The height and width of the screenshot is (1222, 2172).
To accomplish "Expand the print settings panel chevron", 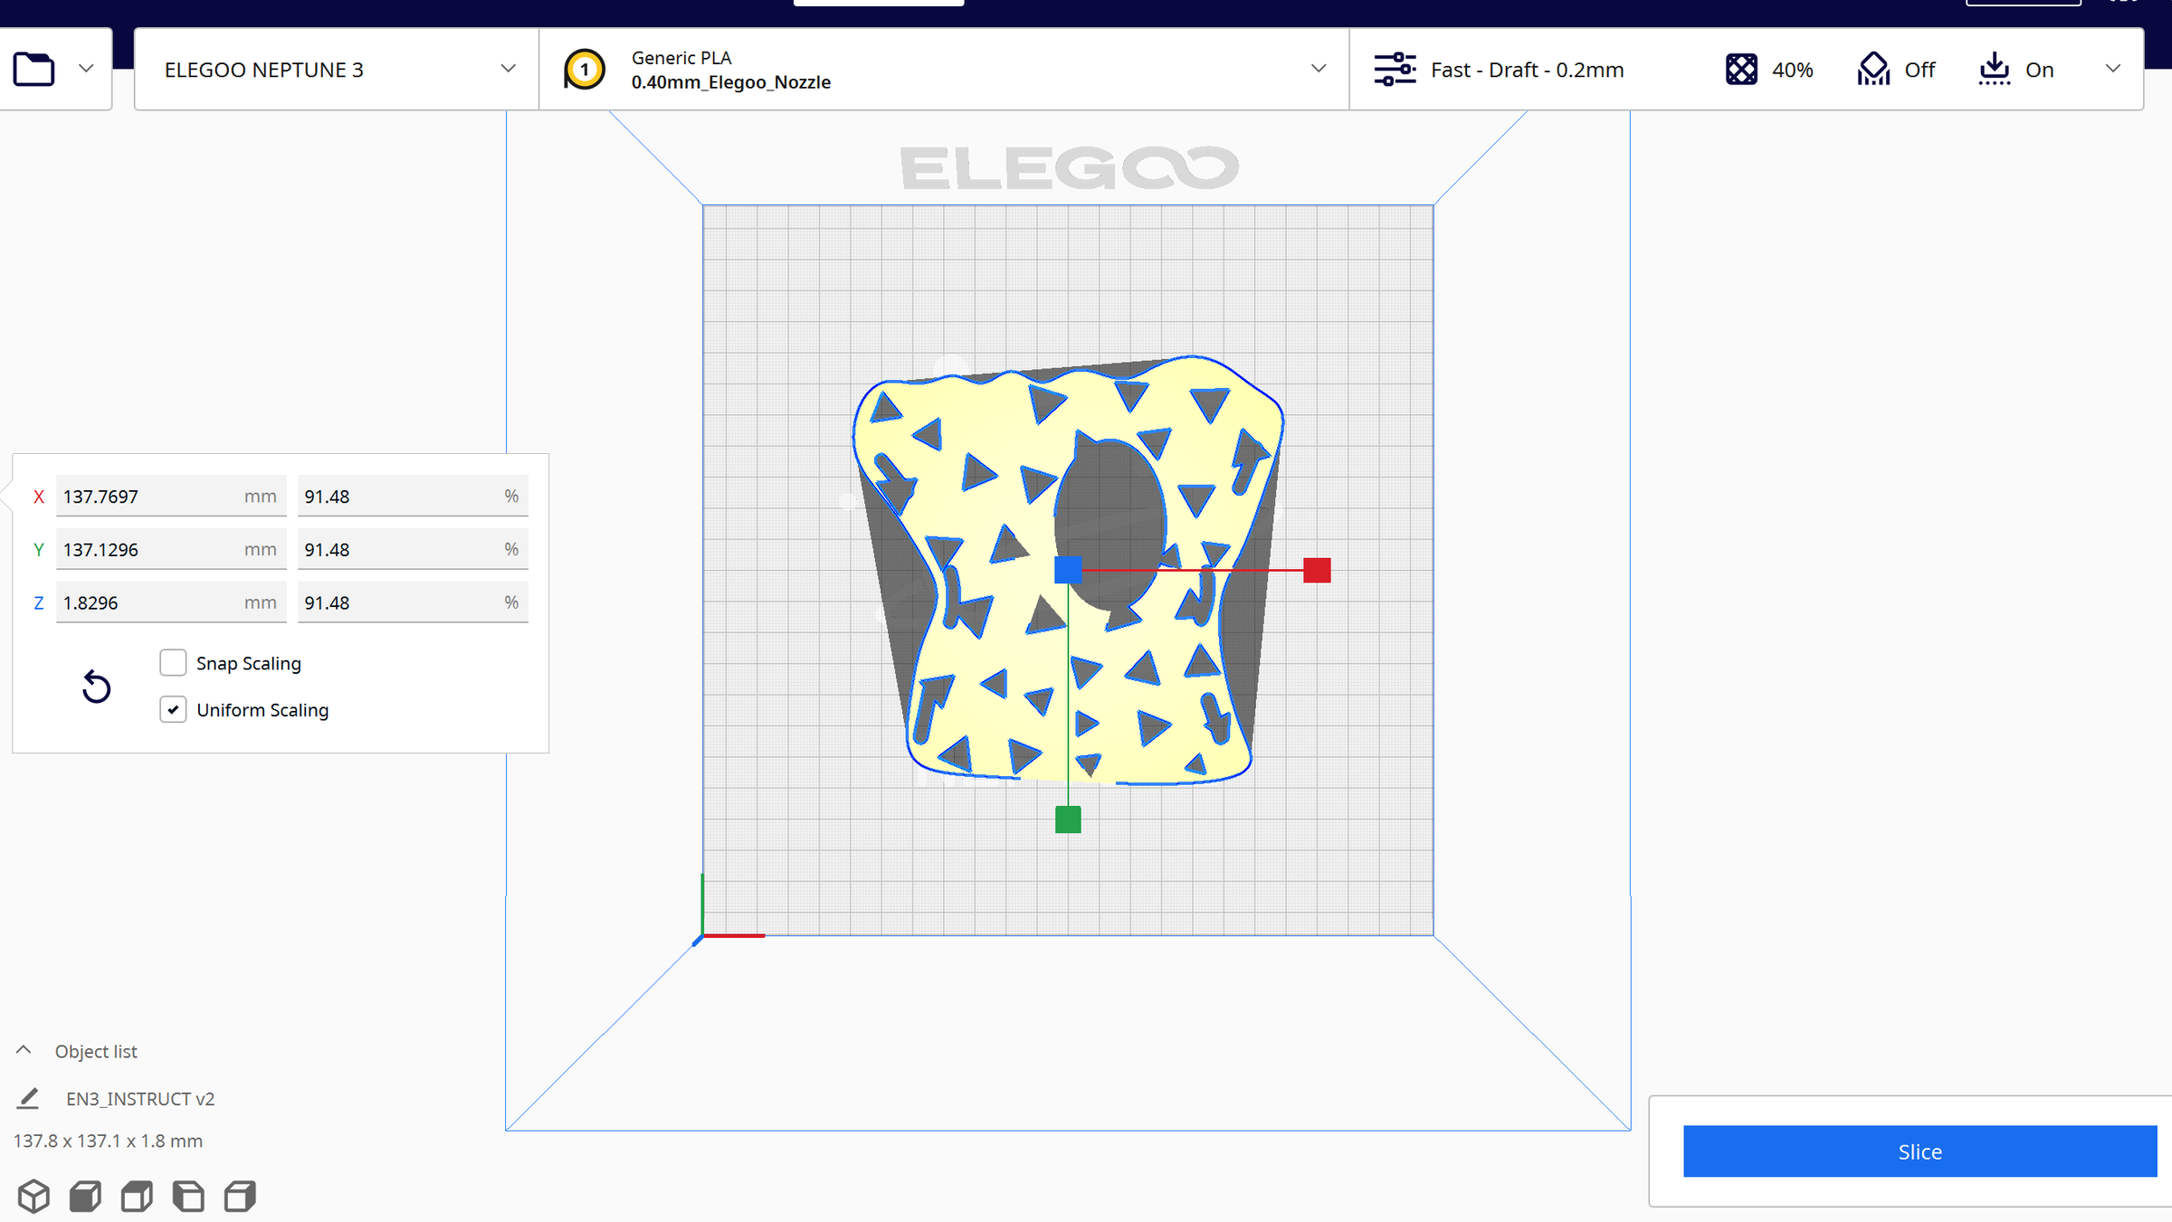I will [x=2113, y=69].
